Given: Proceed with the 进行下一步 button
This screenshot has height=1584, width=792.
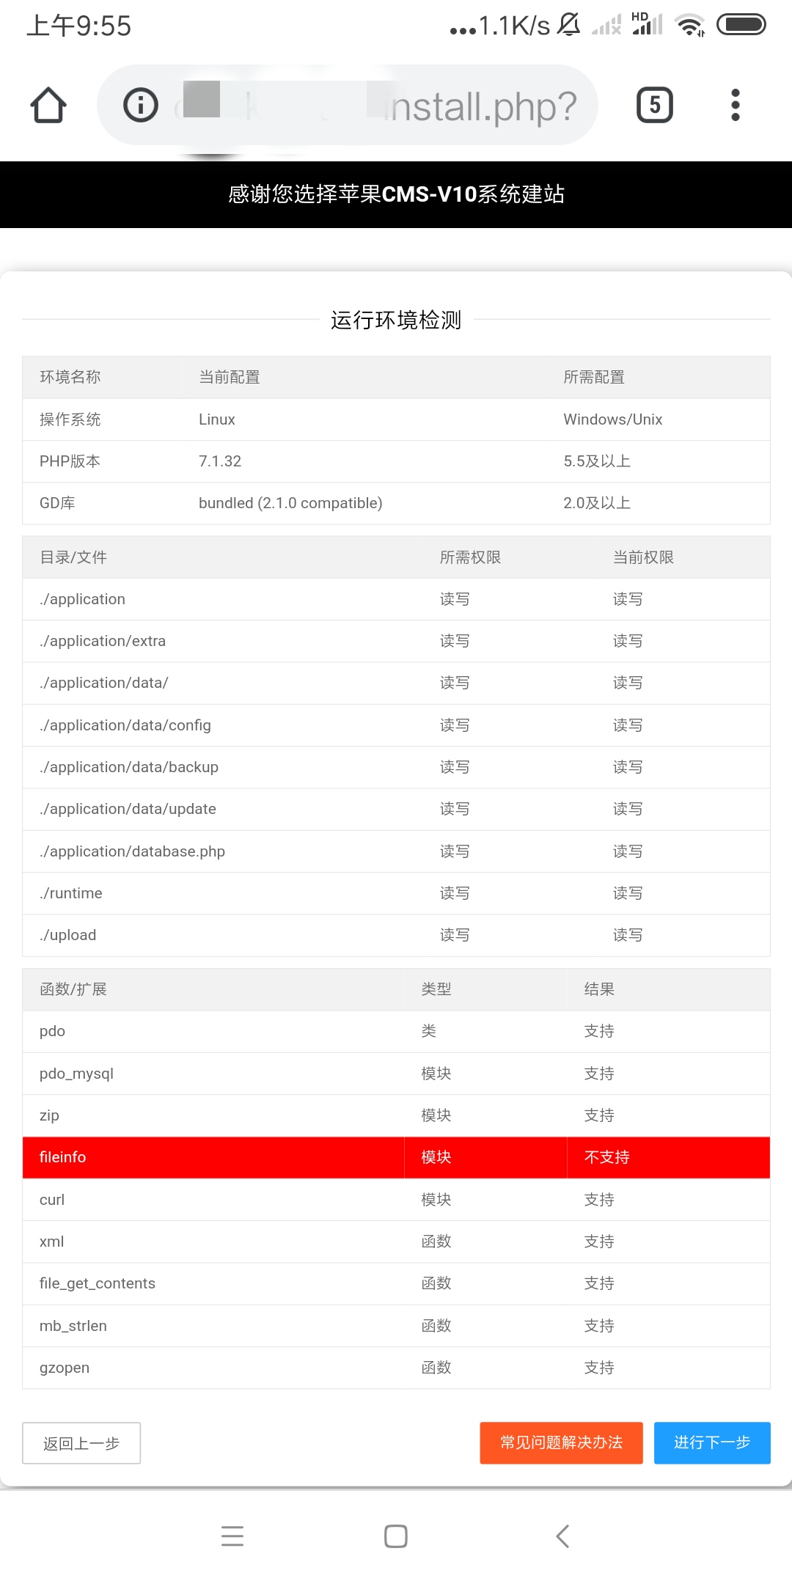Looking at the screenshot, I should (712, 1443).
